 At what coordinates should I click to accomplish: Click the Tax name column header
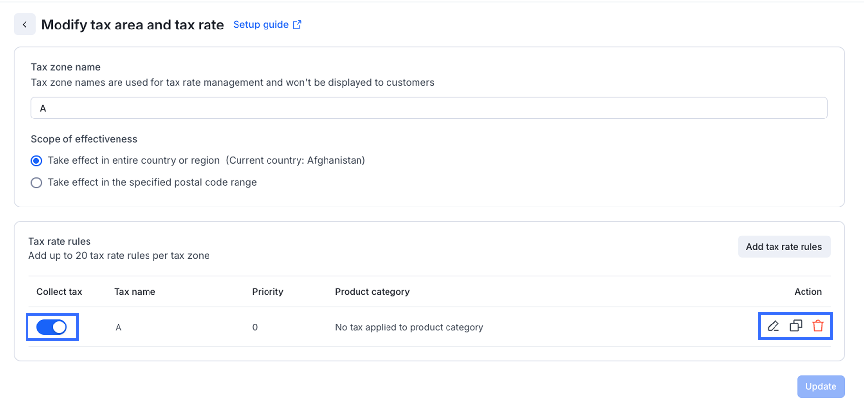coord(135,292)
